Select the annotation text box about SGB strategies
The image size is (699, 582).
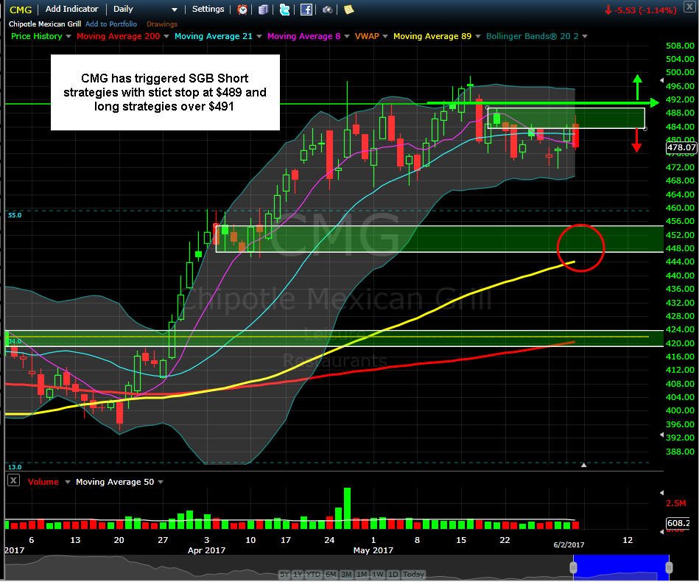165,92
